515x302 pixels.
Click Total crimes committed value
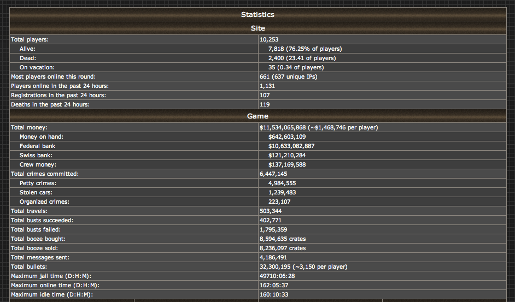273,174
